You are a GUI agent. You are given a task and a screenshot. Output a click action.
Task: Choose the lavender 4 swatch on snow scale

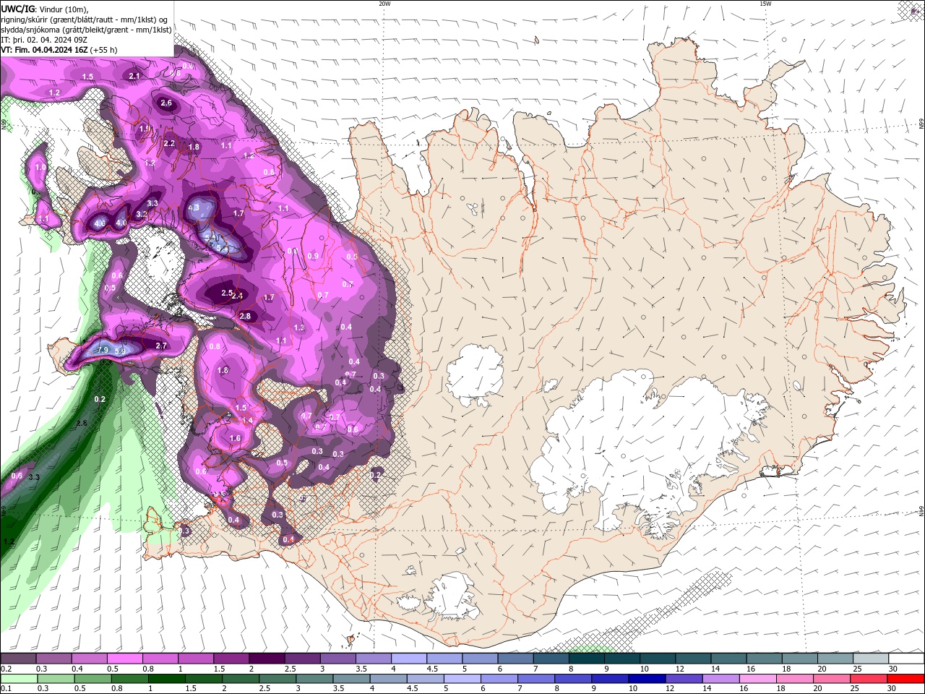click(408, 658)
